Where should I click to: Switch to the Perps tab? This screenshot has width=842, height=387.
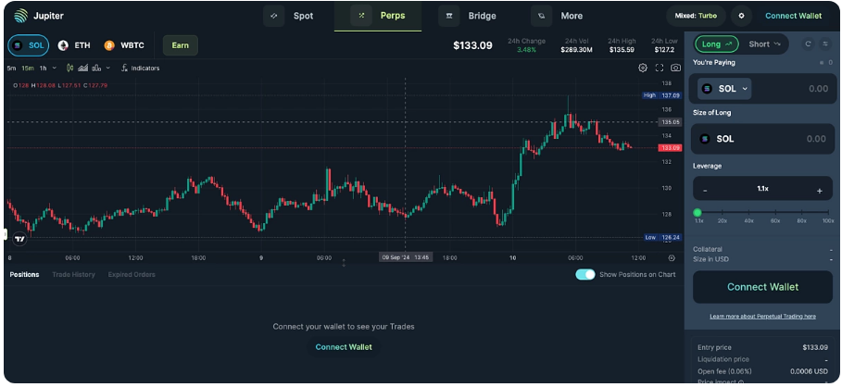(378, 16)
